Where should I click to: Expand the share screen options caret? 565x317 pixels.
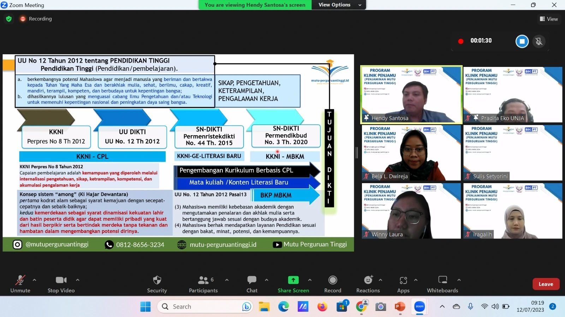310,280
